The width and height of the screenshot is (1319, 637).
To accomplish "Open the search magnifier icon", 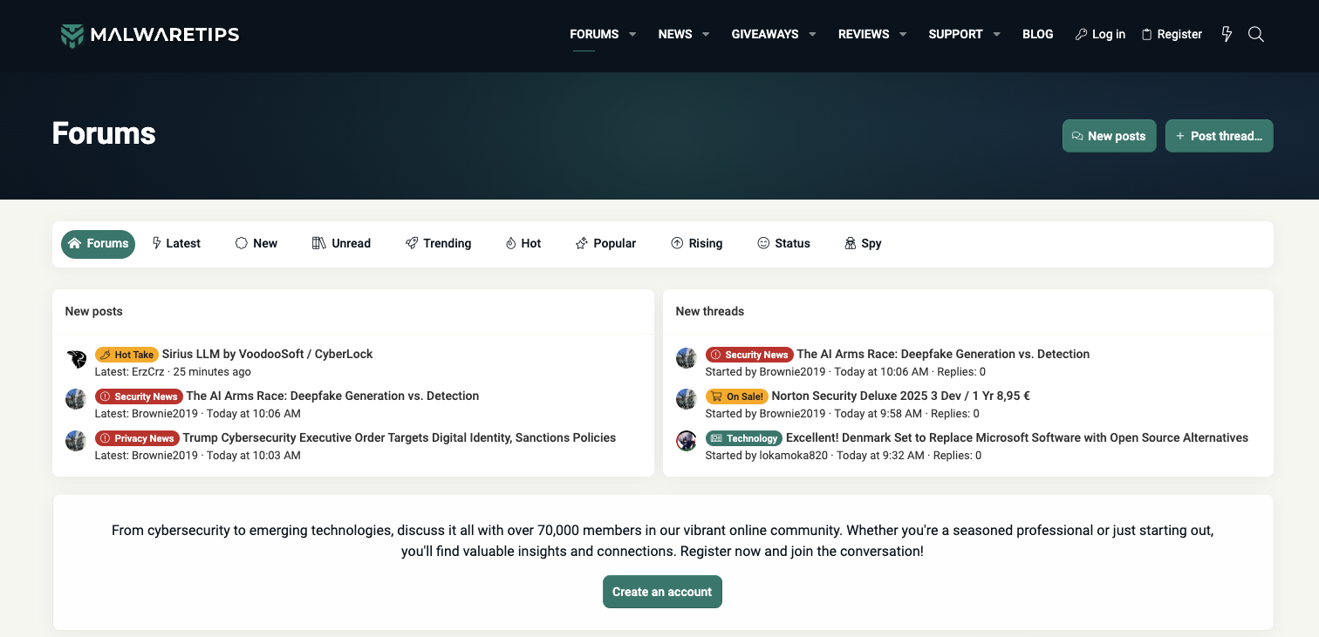I will click(1256, 34).
